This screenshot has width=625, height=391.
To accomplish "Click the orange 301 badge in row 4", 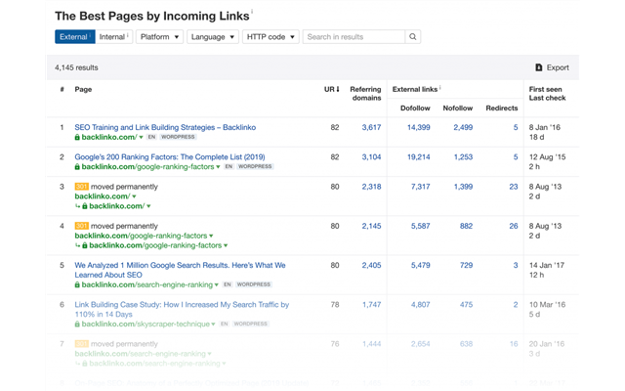I will [81, 226].
